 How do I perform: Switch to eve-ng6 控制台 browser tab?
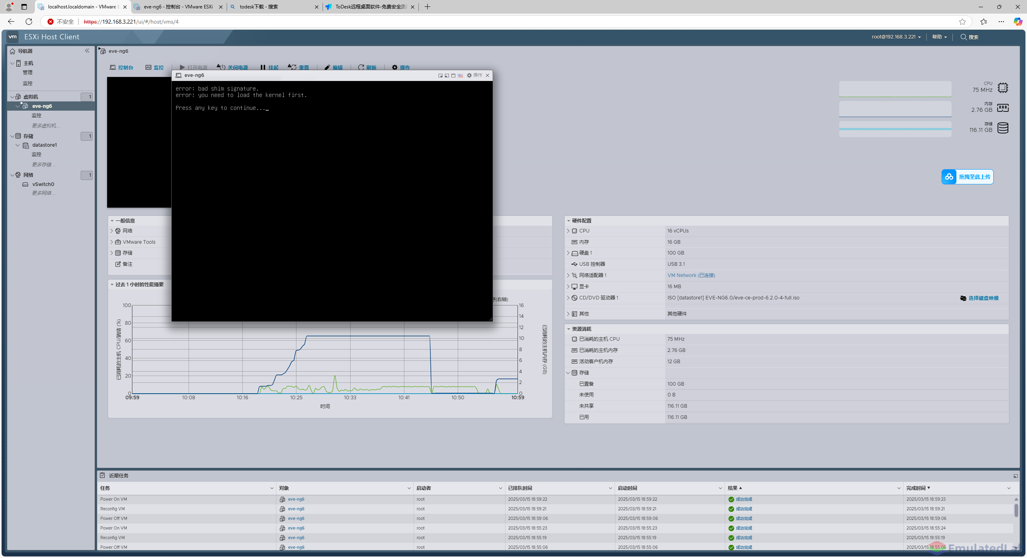(179, 7)
